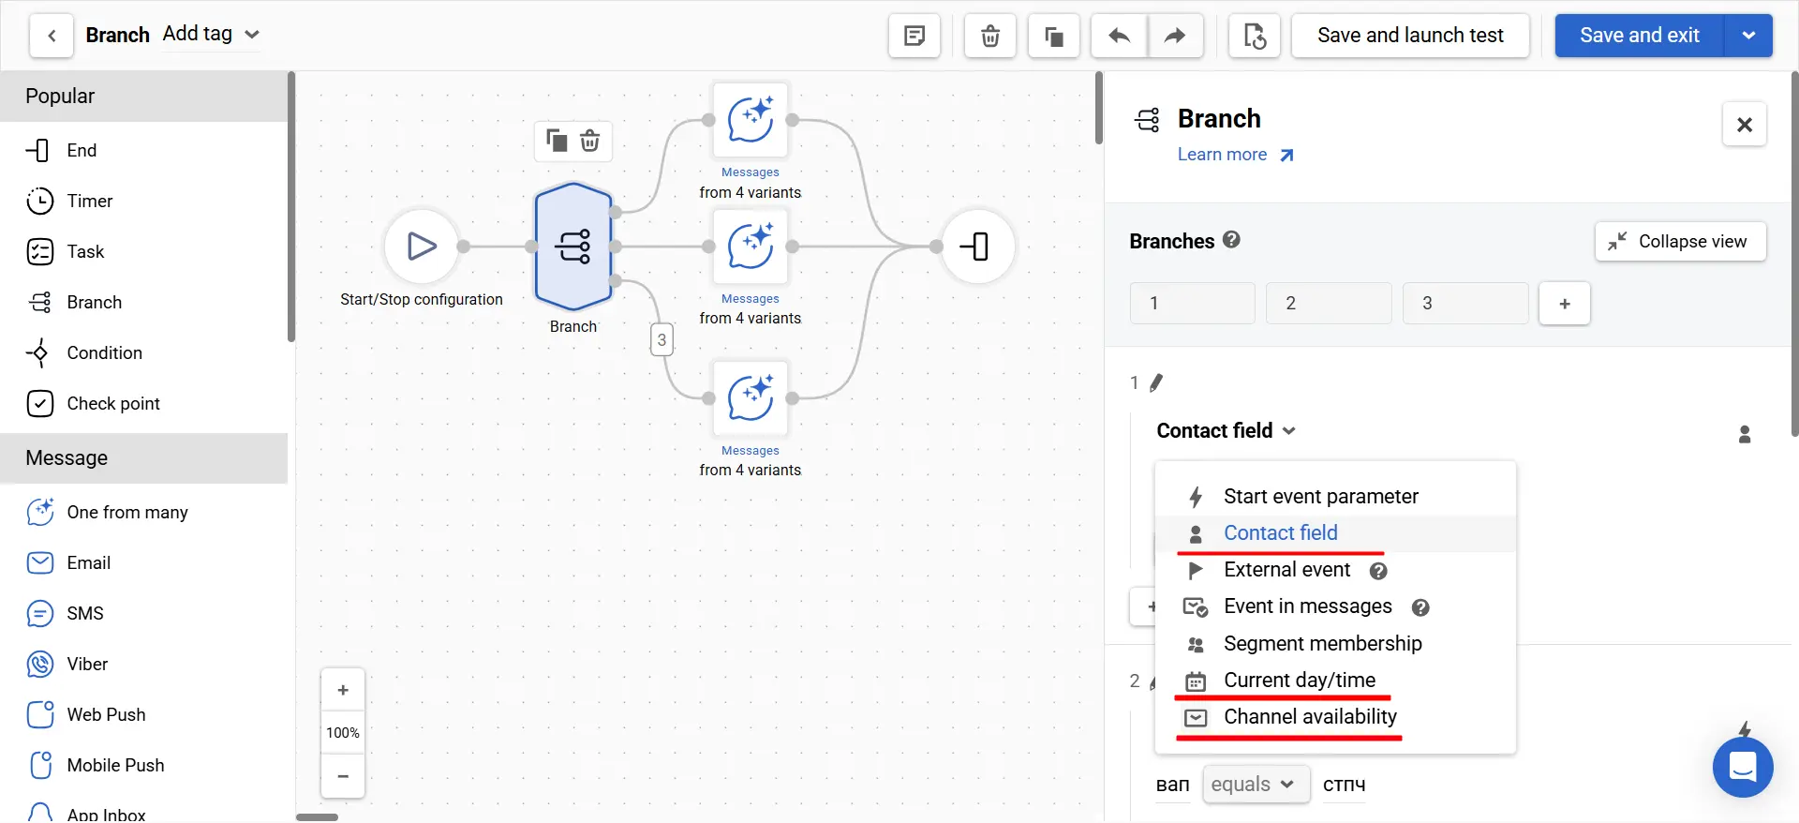The image size is (1799, 823).
Task: Open the equals operator dropdown
Action: click(1256, 785)
